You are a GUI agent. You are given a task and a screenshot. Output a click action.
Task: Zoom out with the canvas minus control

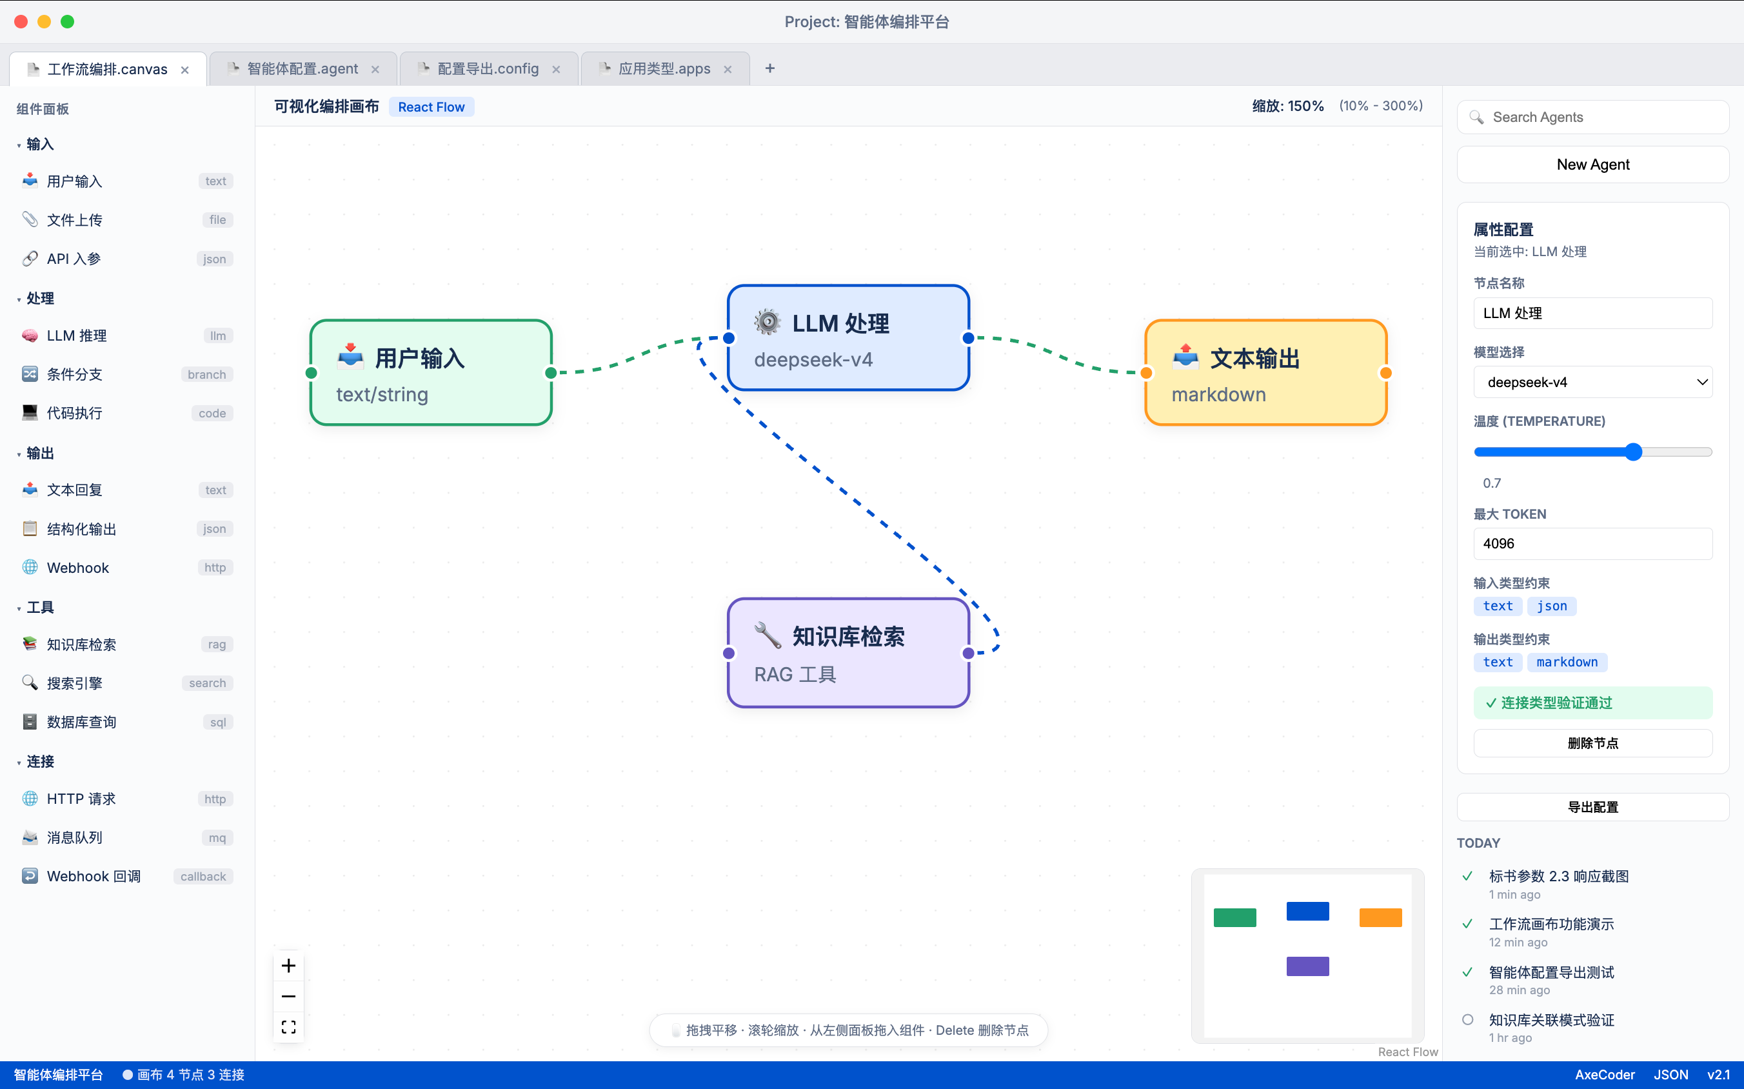(x=289, y=997)
